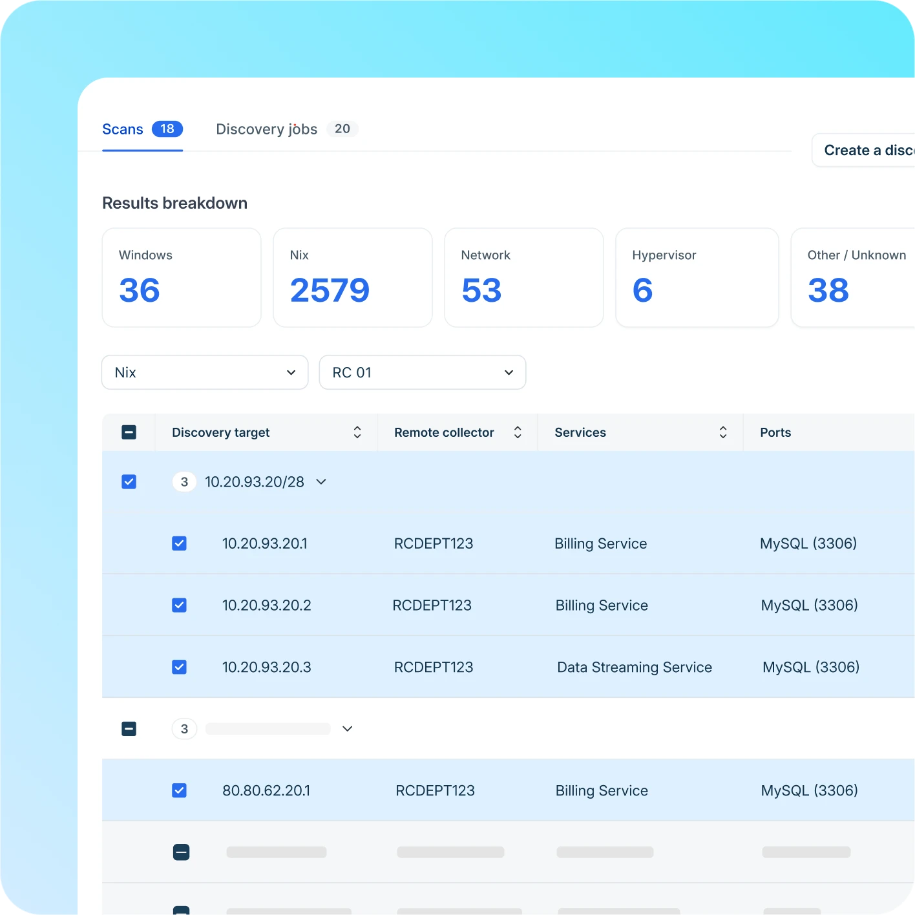Sort by Discovery target column
The width and height of the screenshot is (915, 915).
click(357, 432)
